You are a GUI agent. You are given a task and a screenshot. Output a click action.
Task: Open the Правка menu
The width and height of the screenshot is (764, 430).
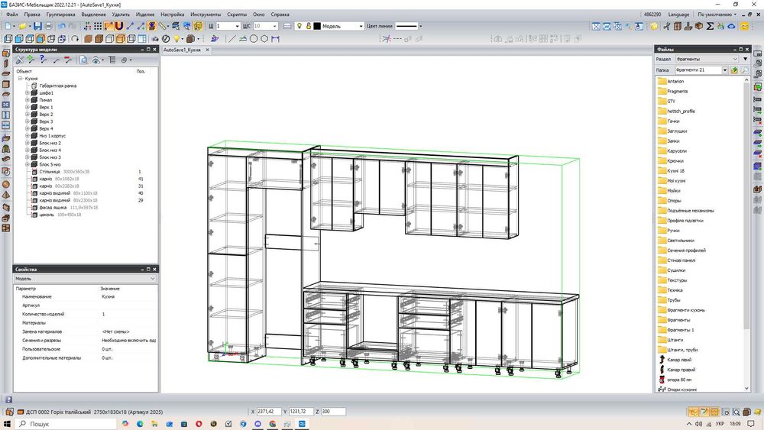[32, 14]
